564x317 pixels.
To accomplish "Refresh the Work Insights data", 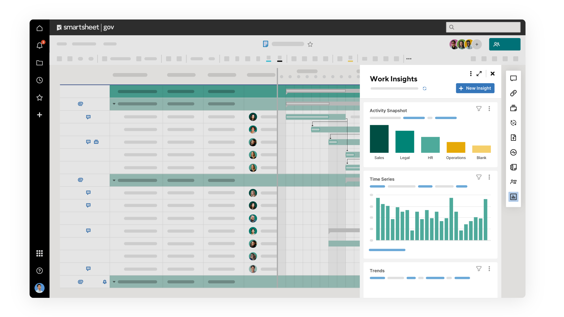I will pos(425,88).
